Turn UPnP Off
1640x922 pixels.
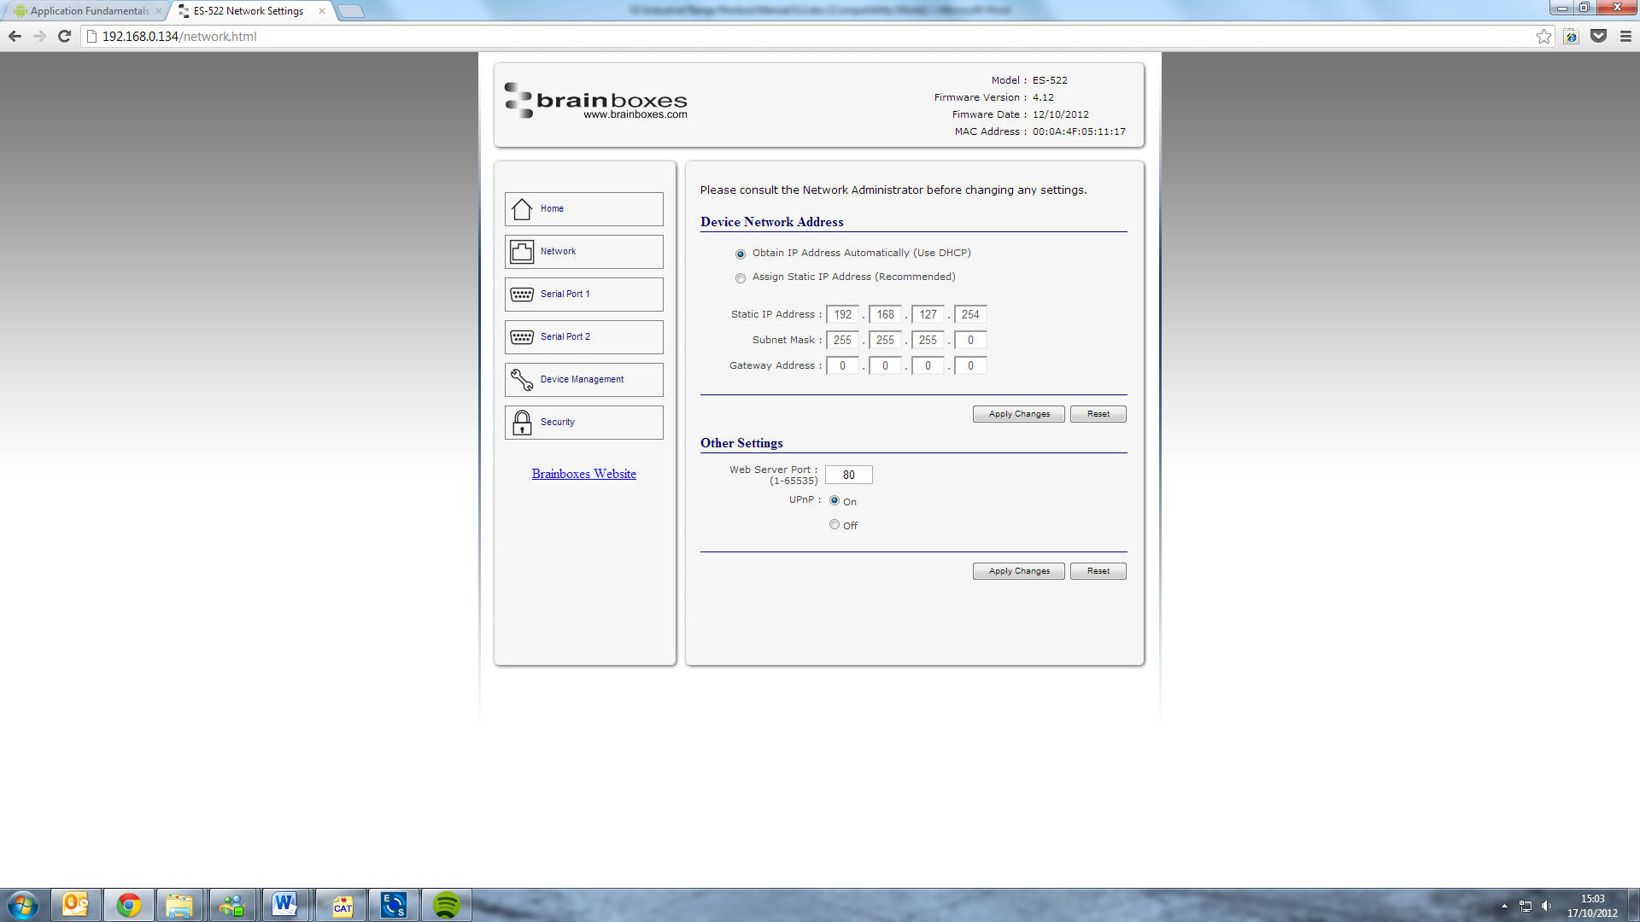(835, 524)
